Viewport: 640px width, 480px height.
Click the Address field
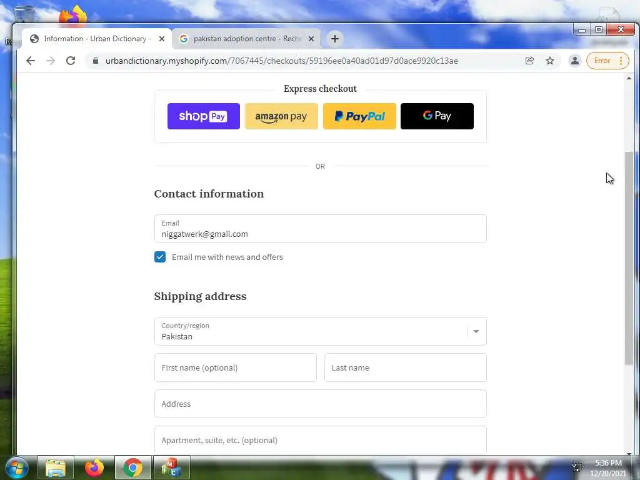point(321,404)
